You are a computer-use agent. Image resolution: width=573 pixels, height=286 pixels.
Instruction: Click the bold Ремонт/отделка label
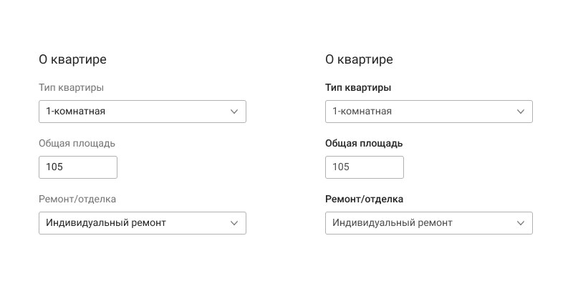(x=365, y=199)
